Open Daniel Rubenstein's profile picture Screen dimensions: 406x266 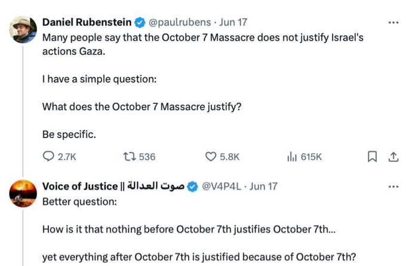point(21,30)
